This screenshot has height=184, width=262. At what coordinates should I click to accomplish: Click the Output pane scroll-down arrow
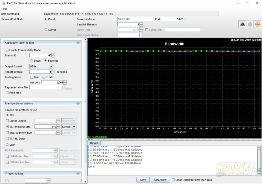tap(259, 174)
